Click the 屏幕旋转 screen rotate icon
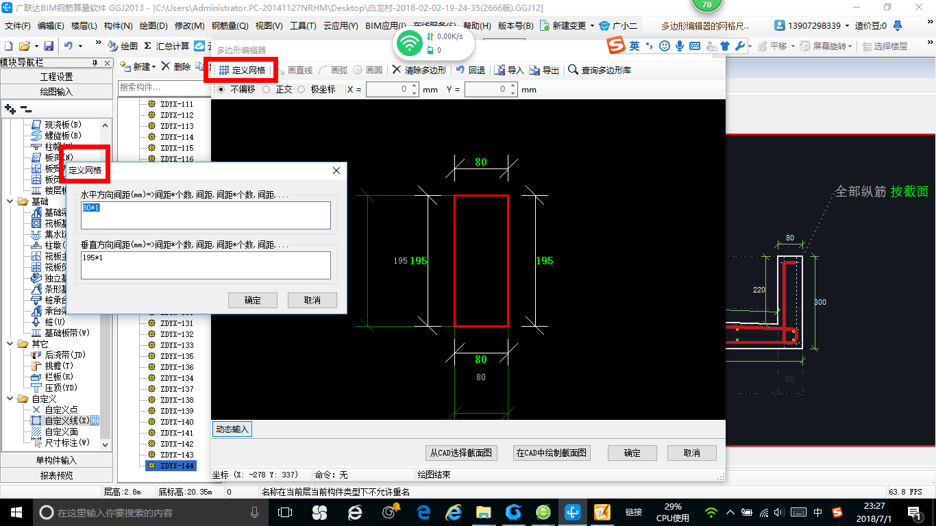The image size is (936, 526). [x=806, y=46]
